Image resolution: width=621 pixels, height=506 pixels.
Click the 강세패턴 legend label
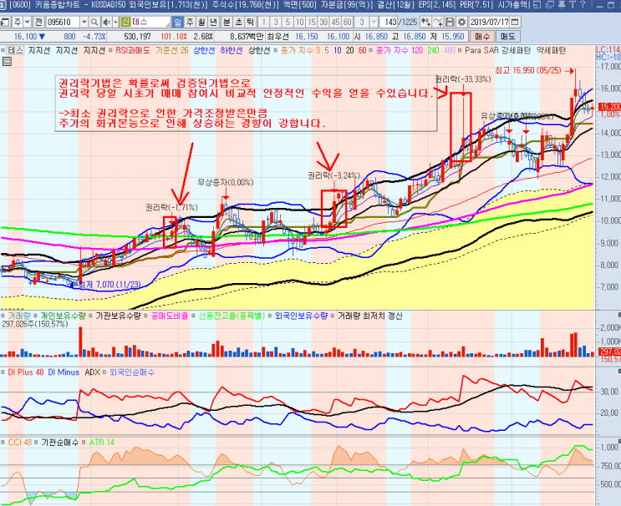coord(516,51)
